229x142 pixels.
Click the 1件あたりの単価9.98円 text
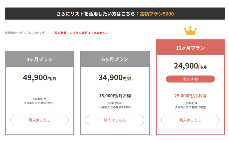pyautogui.click(x=39, y=103)
